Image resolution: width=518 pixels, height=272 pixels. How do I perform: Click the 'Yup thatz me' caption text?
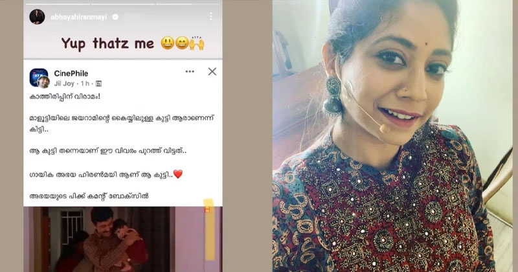[107, 43]
